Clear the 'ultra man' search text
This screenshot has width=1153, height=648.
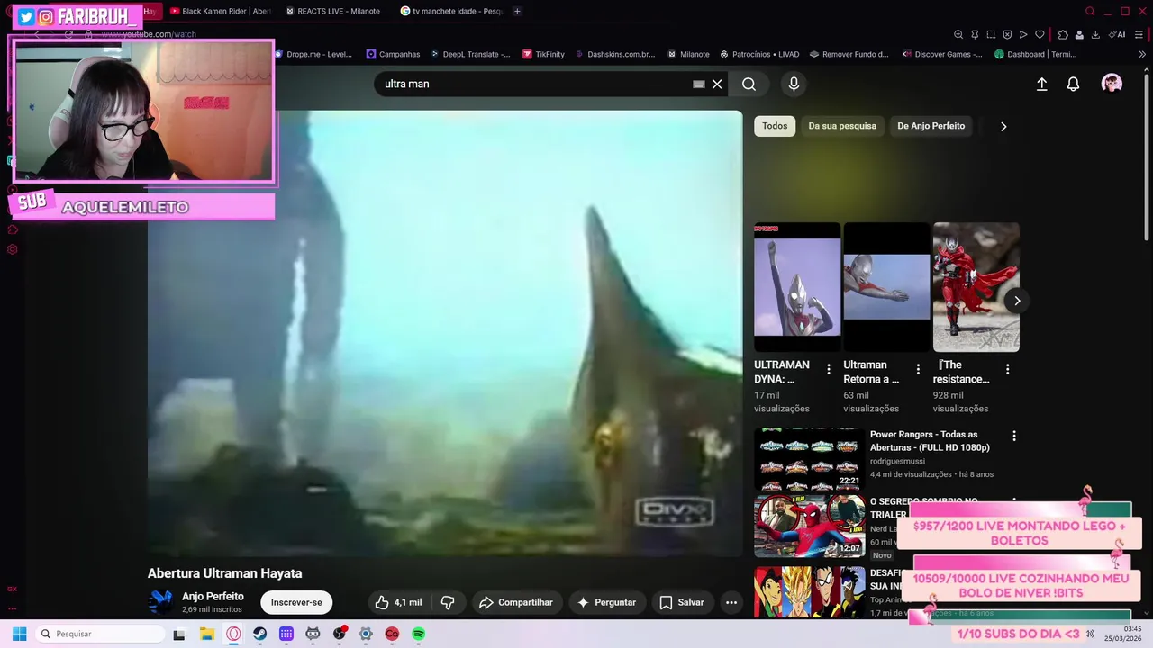pos(717,84)
